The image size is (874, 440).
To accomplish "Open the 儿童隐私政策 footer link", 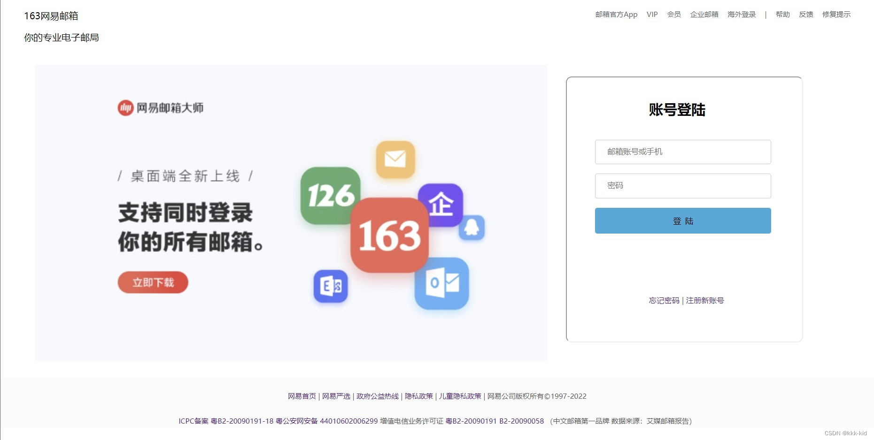I will tap(460, 396).
